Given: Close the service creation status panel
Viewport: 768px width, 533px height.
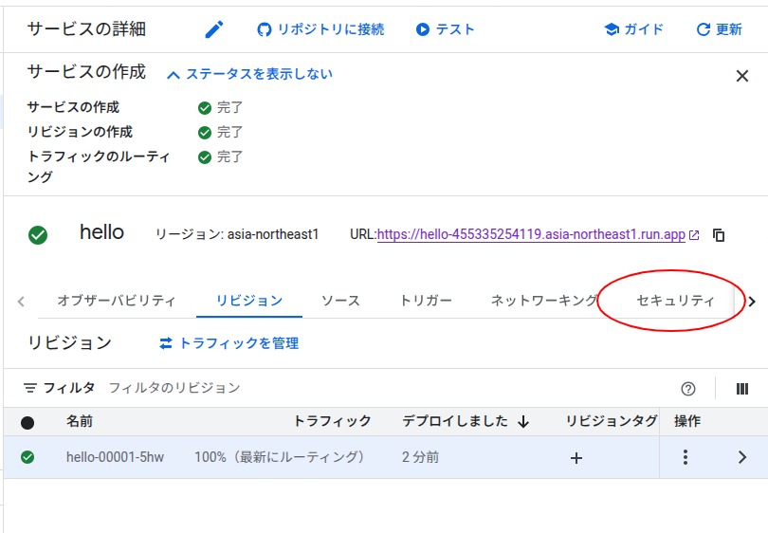Looking at the screenshot, I should click(x=742, y=77).
